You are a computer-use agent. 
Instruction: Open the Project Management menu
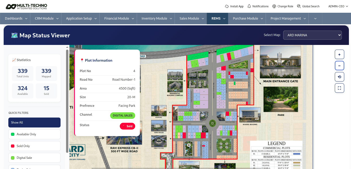point(287,19)
